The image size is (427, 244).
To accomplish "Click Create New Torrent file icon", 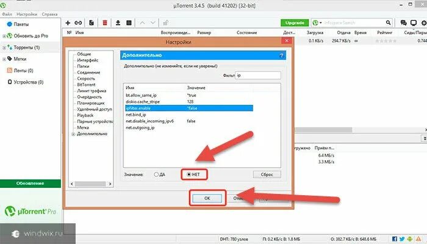I will [x=91, y=23].
